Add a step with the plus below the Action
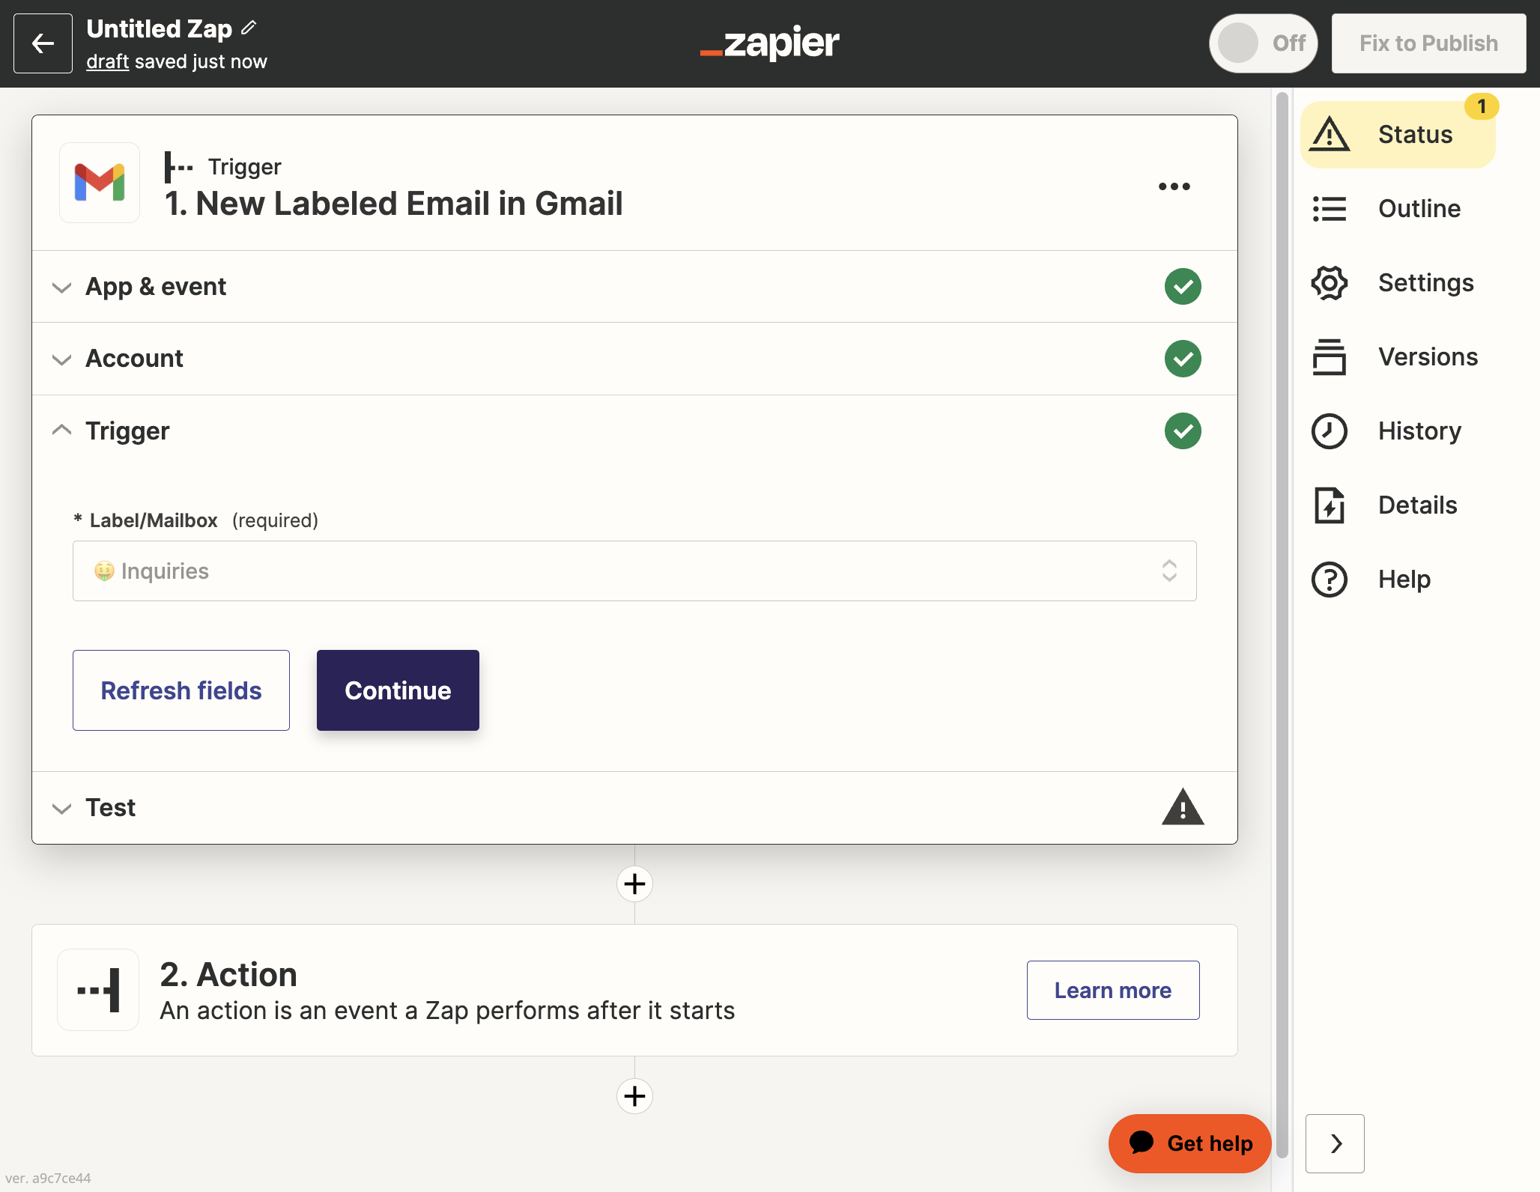The image size is (1540, 1192). point(634,1096)
